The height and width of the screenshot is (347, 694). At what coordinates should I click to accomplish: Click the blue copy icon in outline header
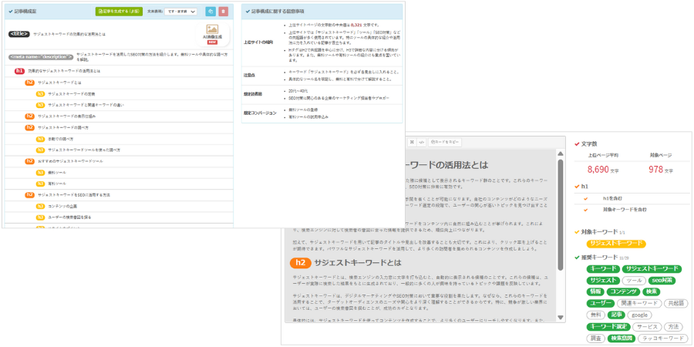click(211, 12)
